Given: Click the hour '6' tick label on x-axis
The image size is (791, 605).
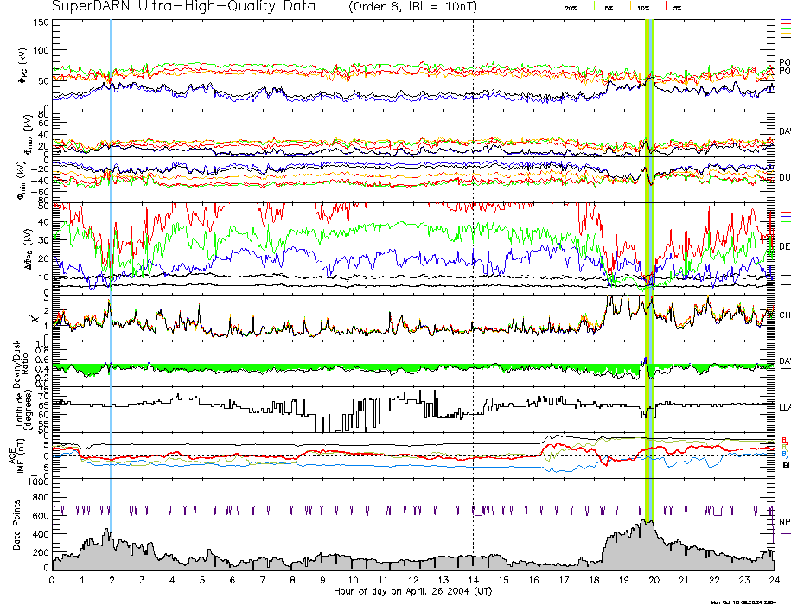Looking at the screenshot, I should click(232, 580).
